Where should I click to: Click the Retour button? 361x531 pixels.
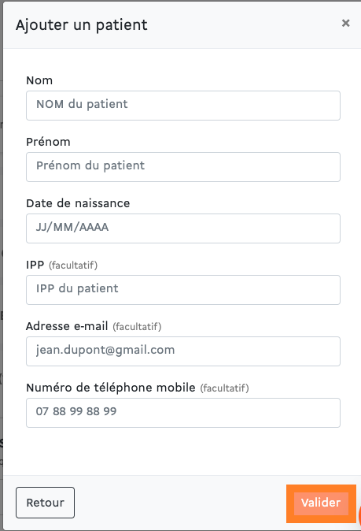click(46, 503)
